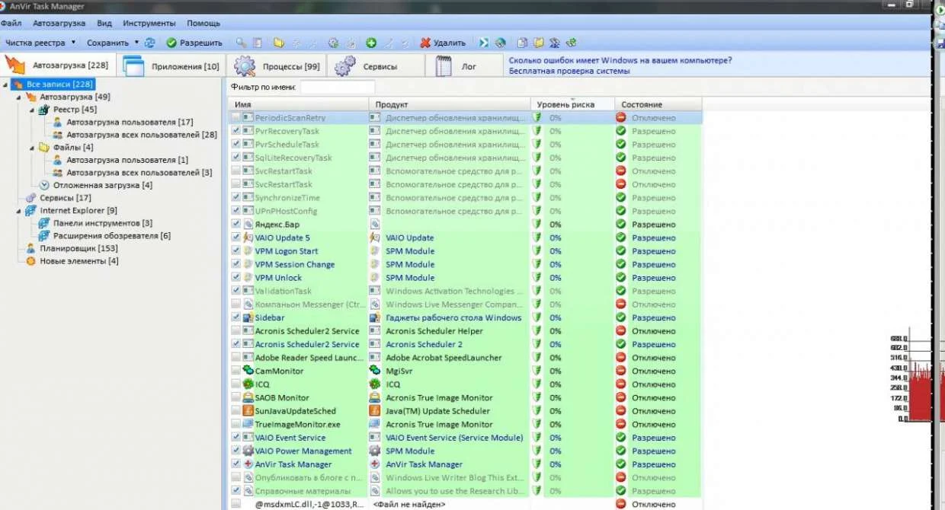
Task: Click the ICQ flower icon in Имя column
Action: (248, 384)
